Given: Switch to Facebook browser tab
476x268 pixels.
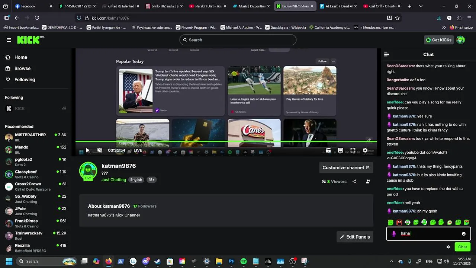Looking at the screenshot, I should click(x=33, y=6).
